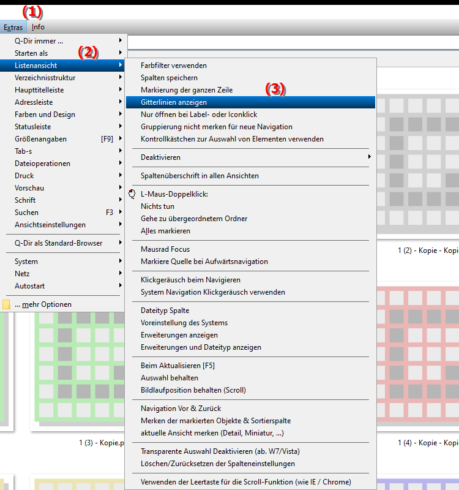
Task: Toggle Auswahl behalten on refresh
Action: pos(250,378)
